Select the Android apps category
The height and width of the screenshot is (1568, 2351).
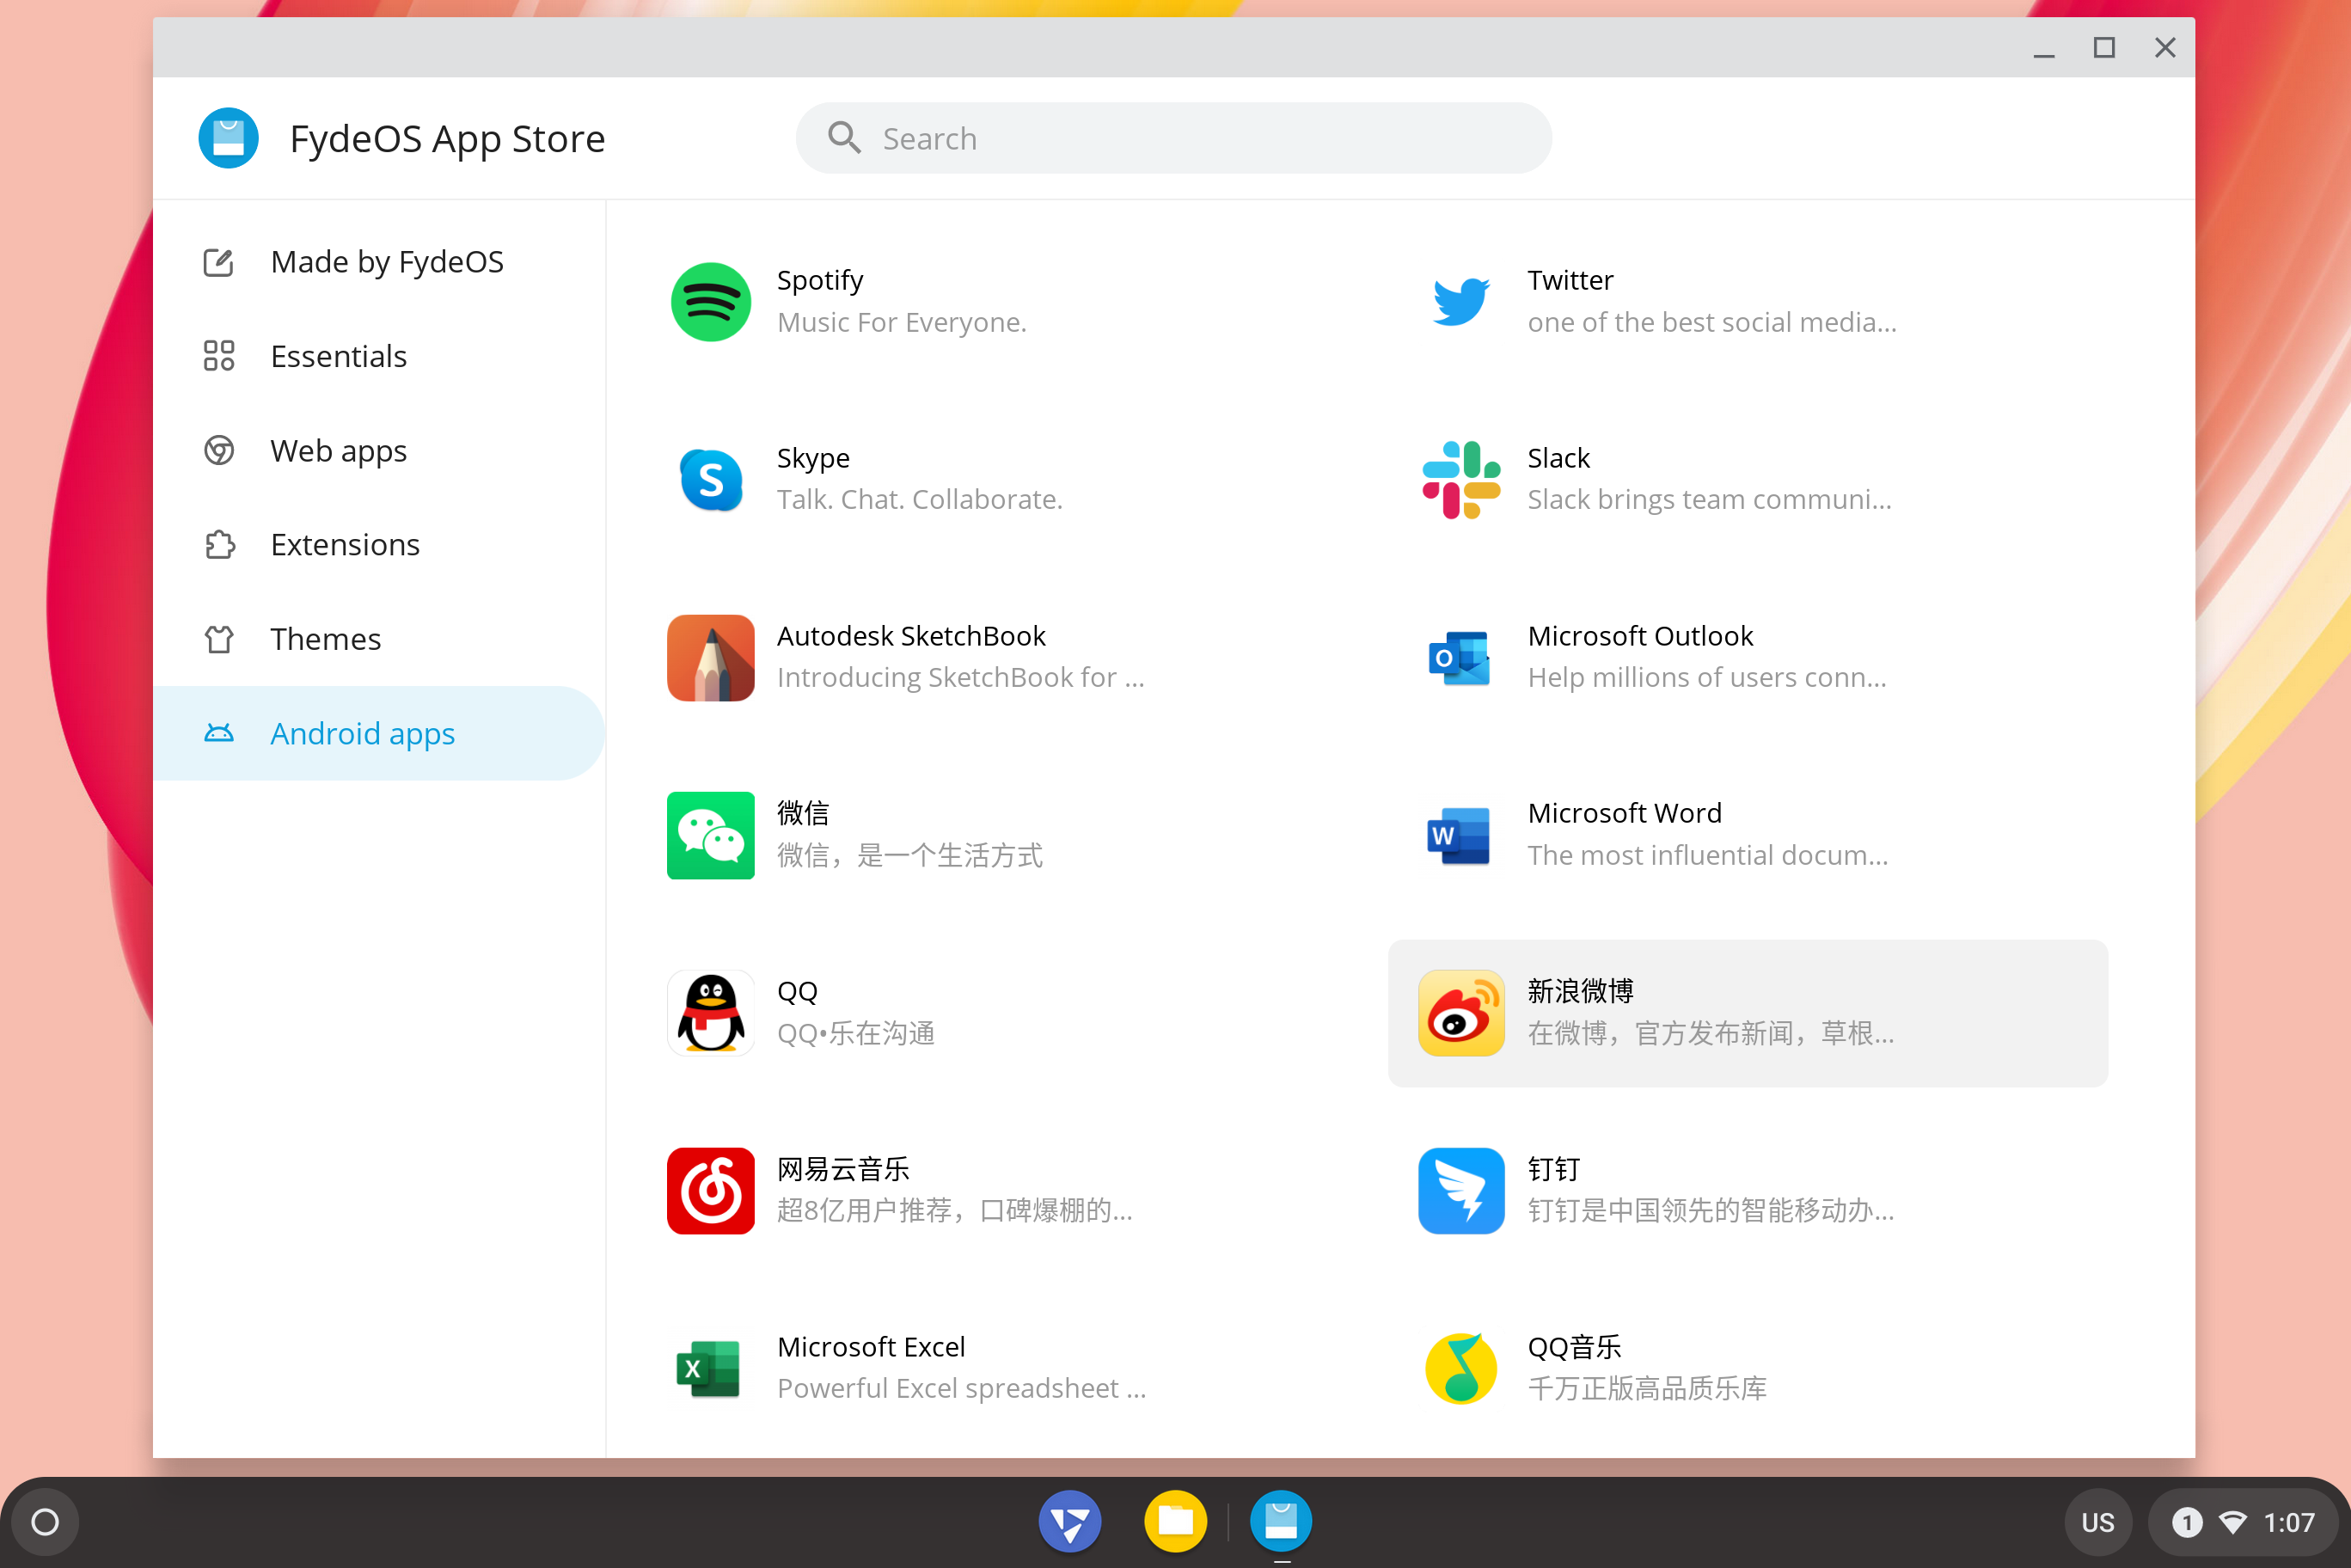(378, 734)
